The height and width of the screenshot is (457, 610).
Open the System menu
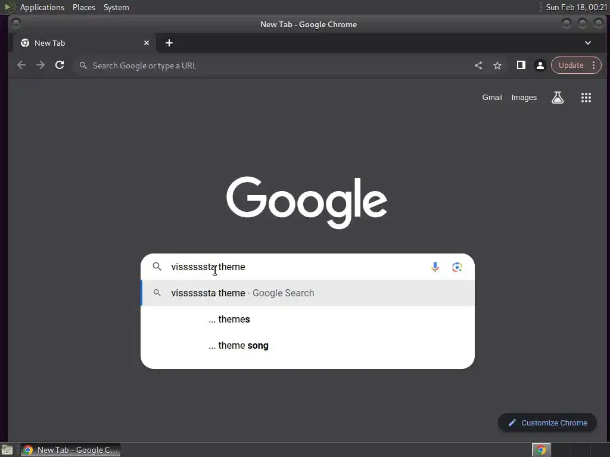coord(116,7)
